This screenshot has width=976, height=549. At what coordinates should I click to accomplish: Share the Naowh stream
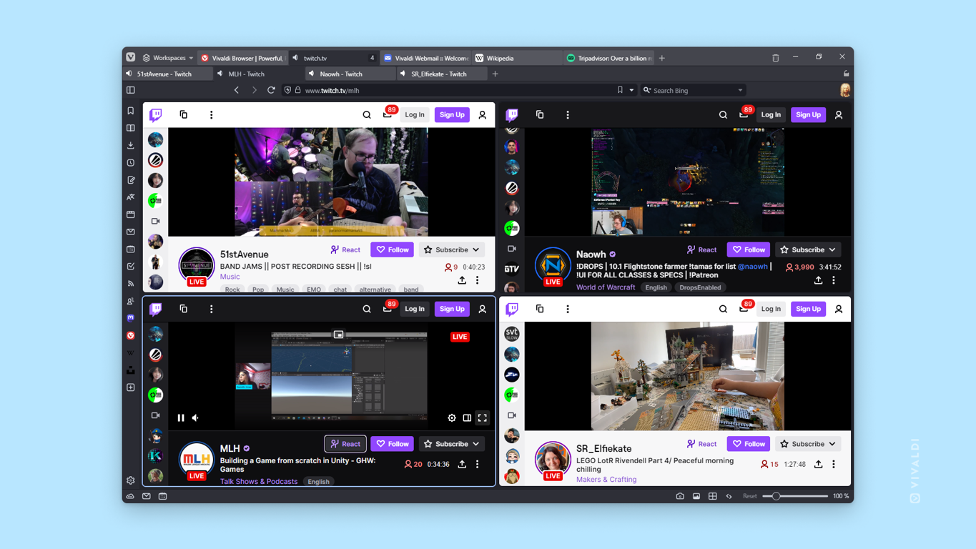[x=818, y=280]
